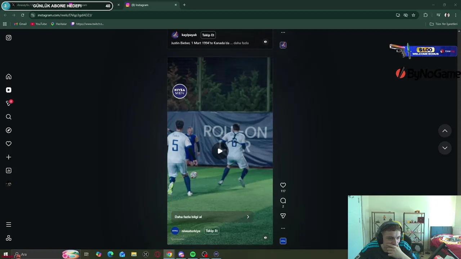Mute the sound on the Nivea reel
The image size is (461, 259).
tap(265, 237)
